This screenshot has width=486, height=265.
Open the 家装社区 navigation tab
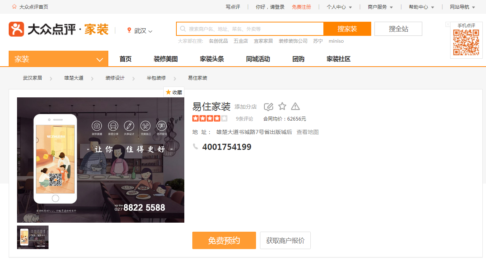point(339,59)
